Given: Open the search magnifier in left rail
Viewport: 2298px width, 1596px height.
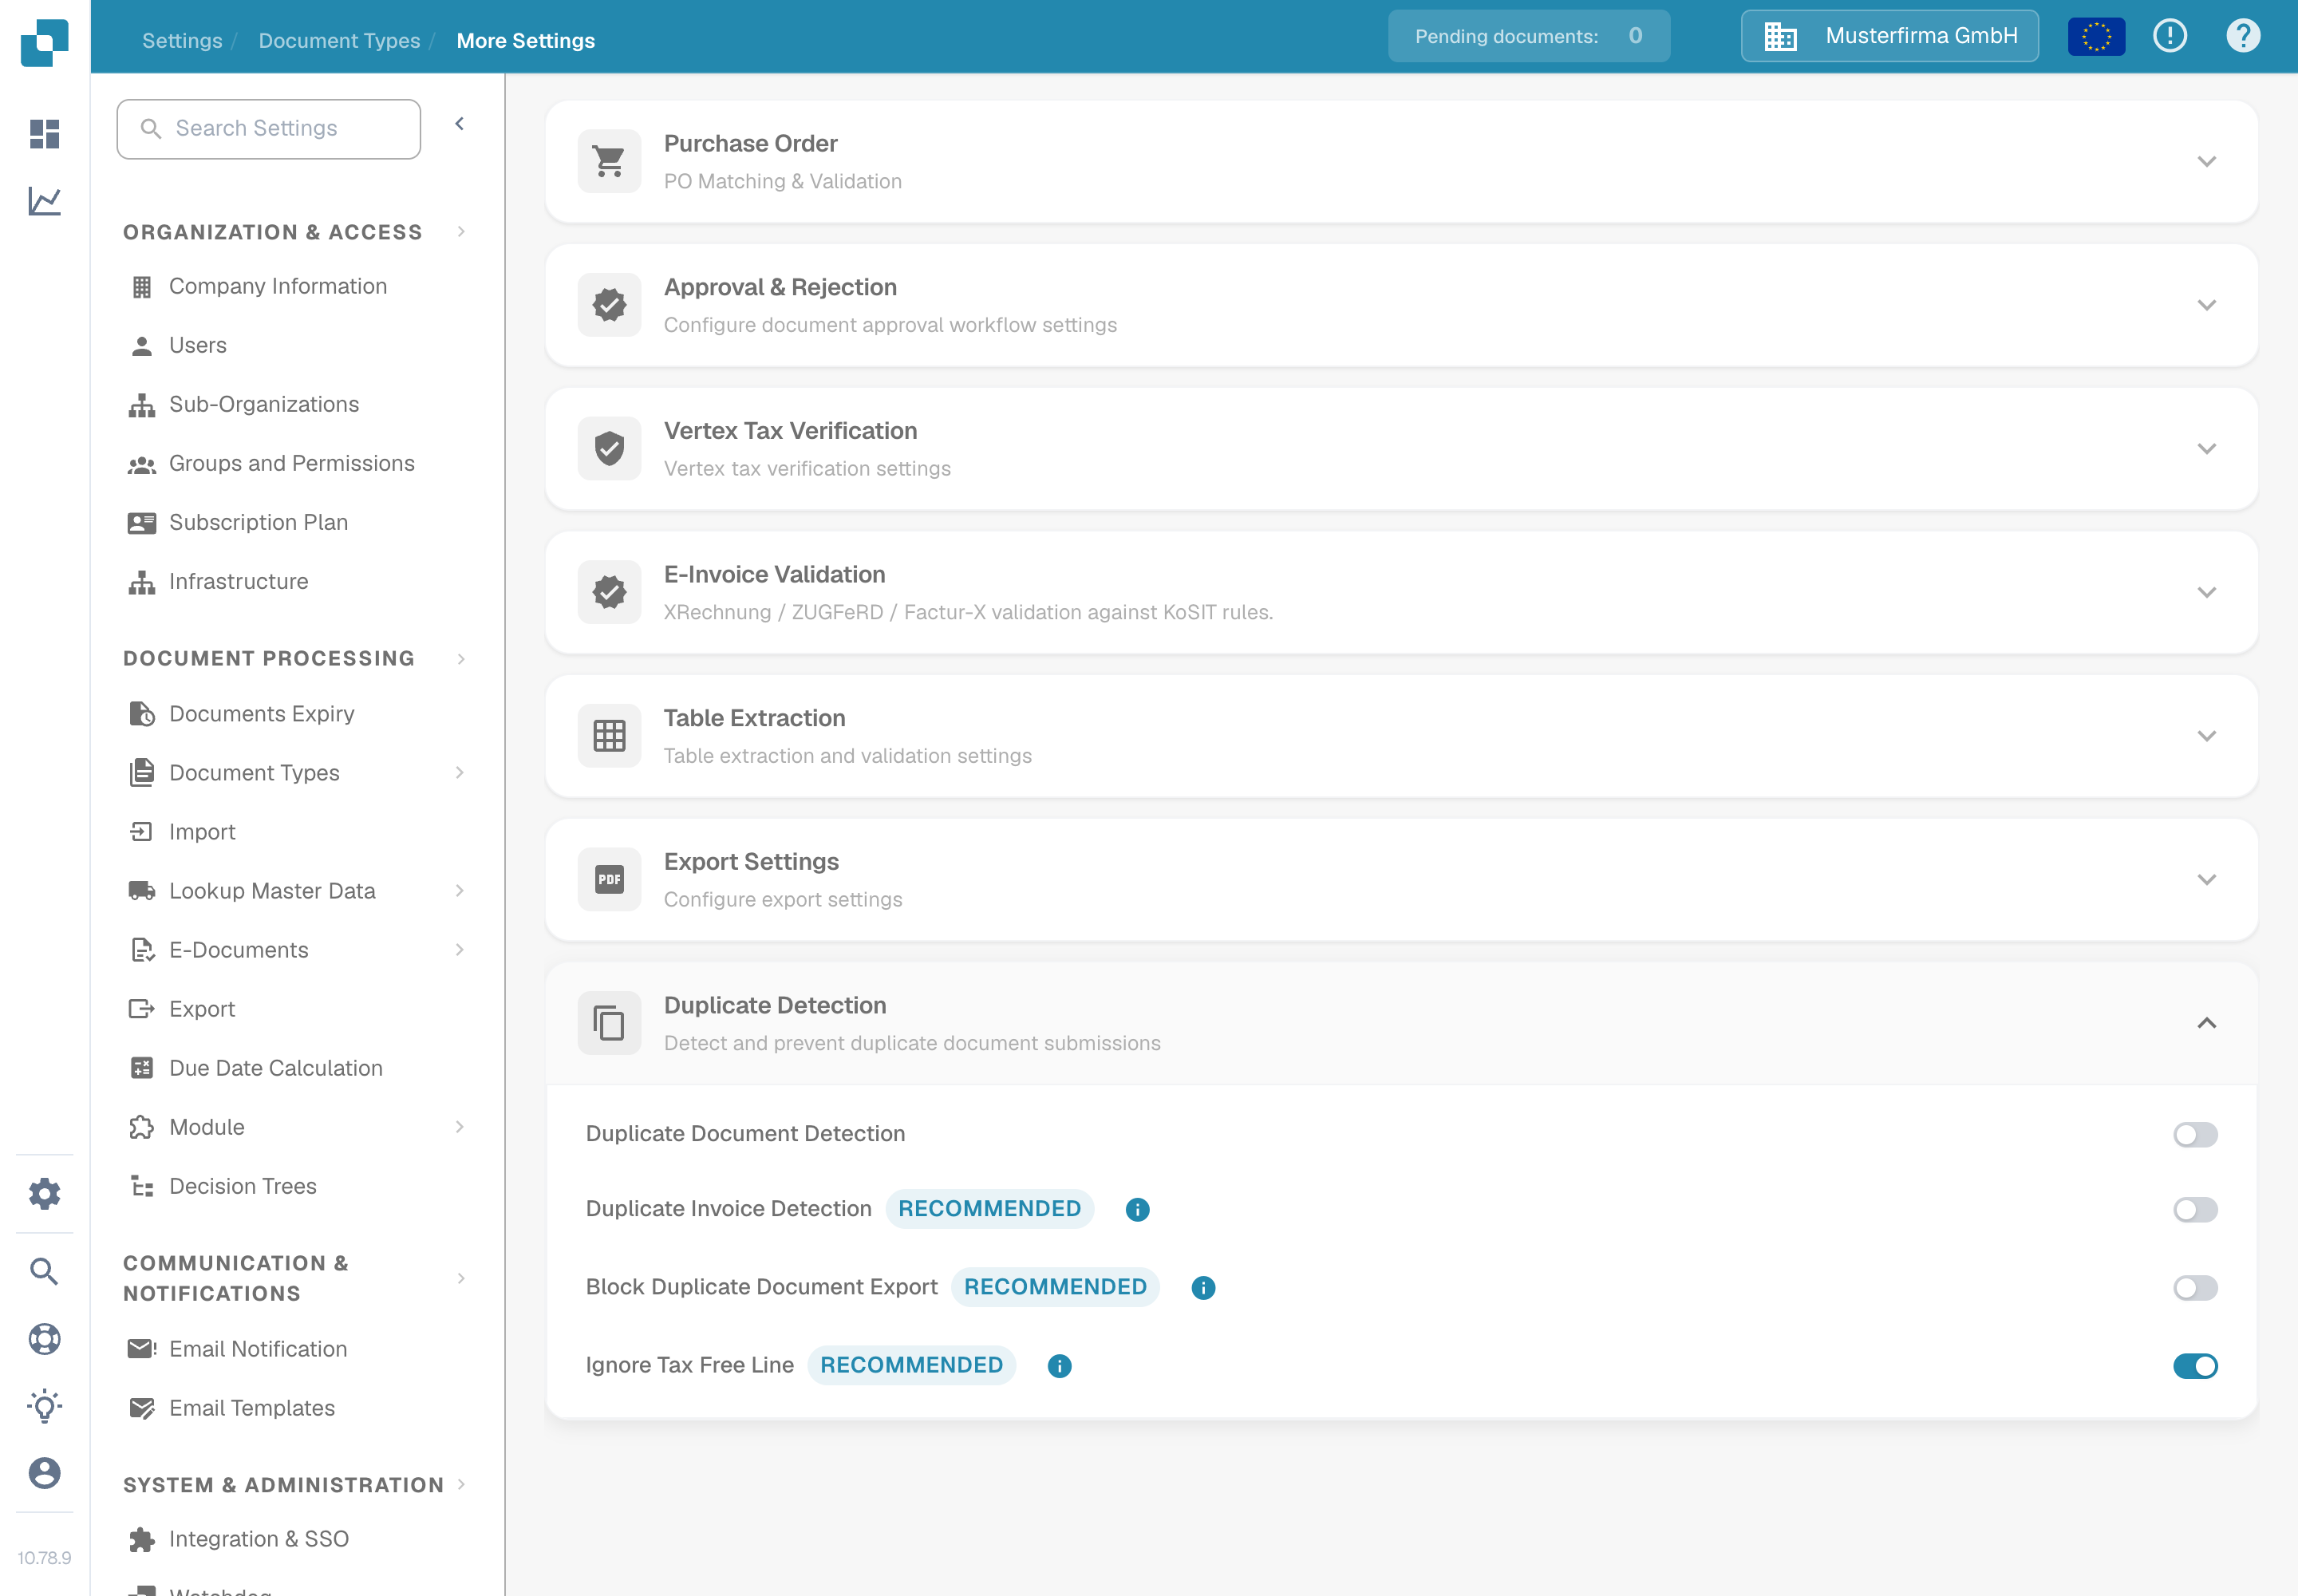Looking at the screenshot, I should (x=44, y=1271).
